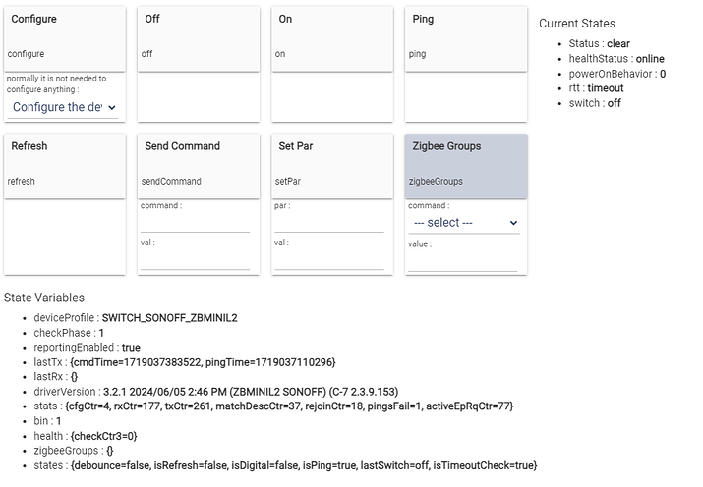
Task: Click the driverVersion state variable line
Action: point(215,391)
